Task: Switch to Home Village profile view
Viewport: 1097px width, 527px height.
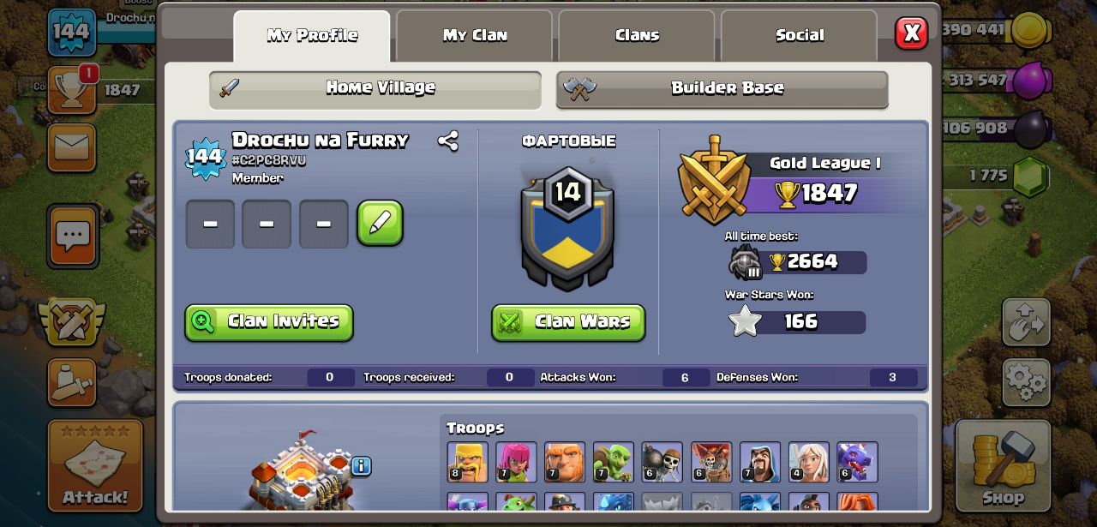Action: (375, 89)
